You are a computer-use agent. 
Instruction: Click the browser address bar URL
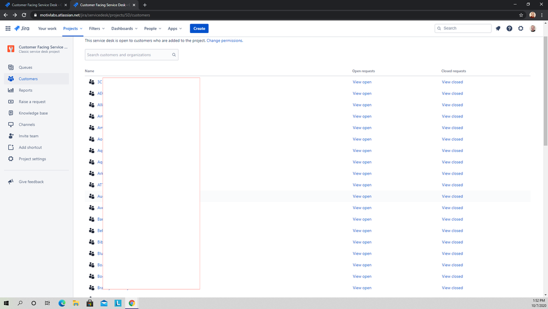point(95,15)
